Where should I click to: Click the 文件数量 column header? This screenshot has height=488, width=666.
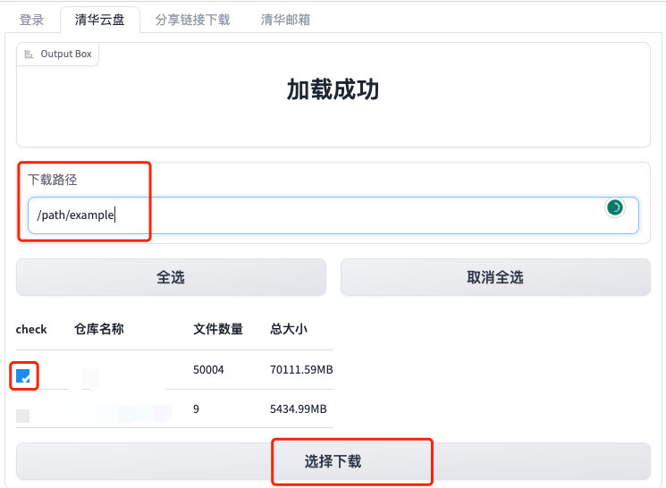pyautogui.click(x=218, y=329)
